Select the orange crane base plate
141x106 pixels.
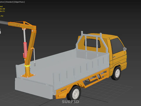(x=28, y=75)
